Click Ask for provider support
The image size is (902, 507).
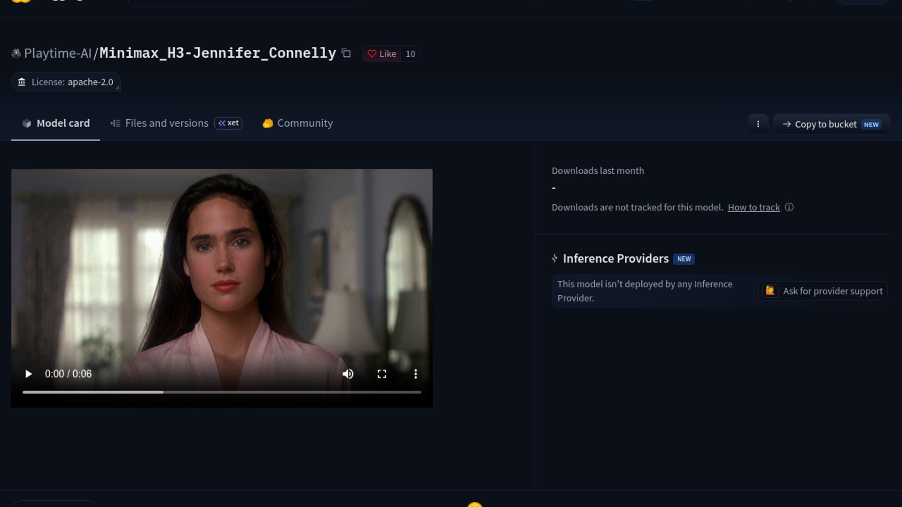(x=823, y=291)
